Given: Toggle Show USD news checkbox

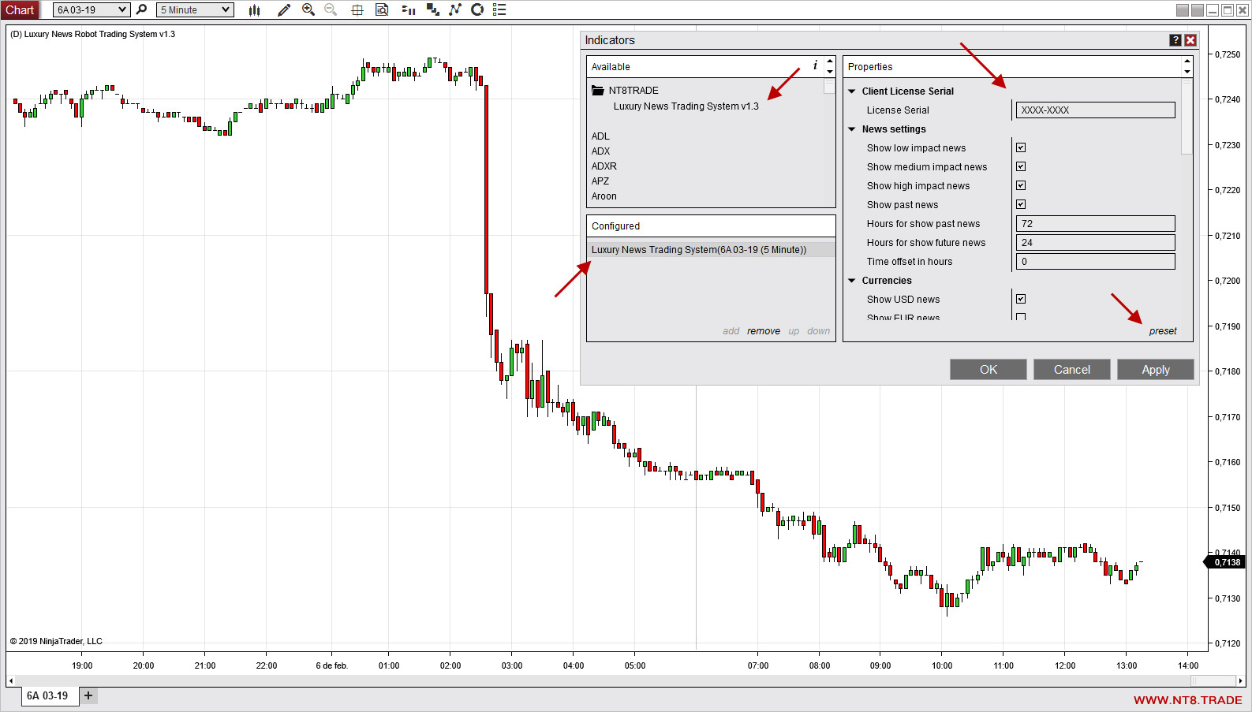Looking at the screenshot, I should click(x=1021, y=299).
